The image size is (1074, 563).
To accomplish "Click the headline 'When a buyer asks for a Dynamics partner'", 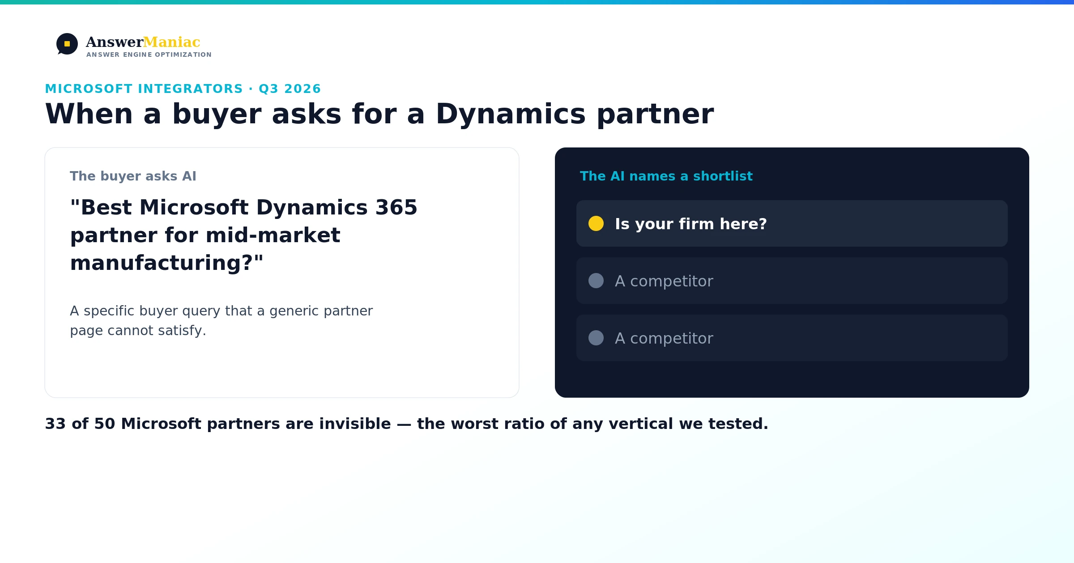I will (x=379, y=114).
